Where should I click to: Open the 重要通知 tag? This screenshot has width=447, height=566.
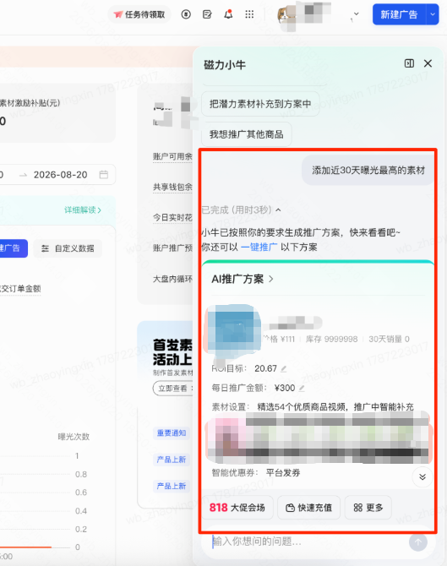pos(172,433)
